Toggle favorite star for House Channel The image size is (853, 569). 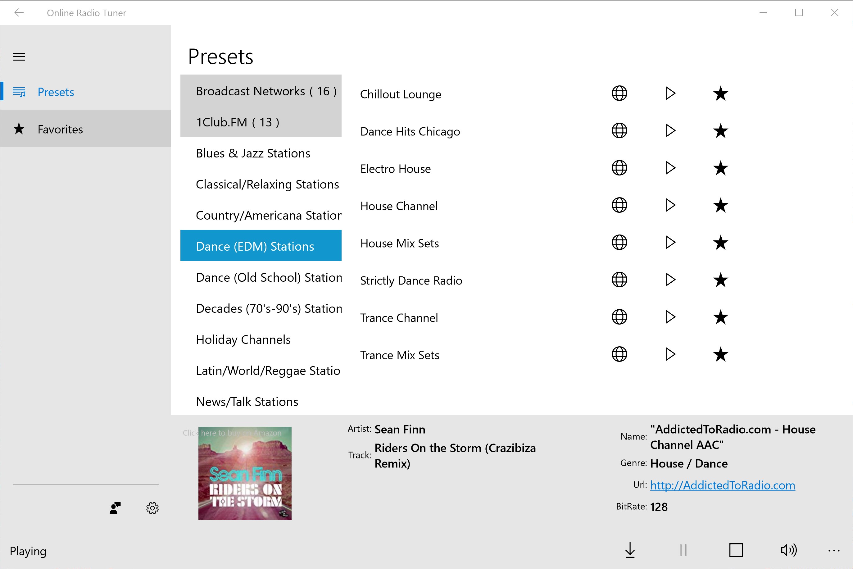coord(720,206)
